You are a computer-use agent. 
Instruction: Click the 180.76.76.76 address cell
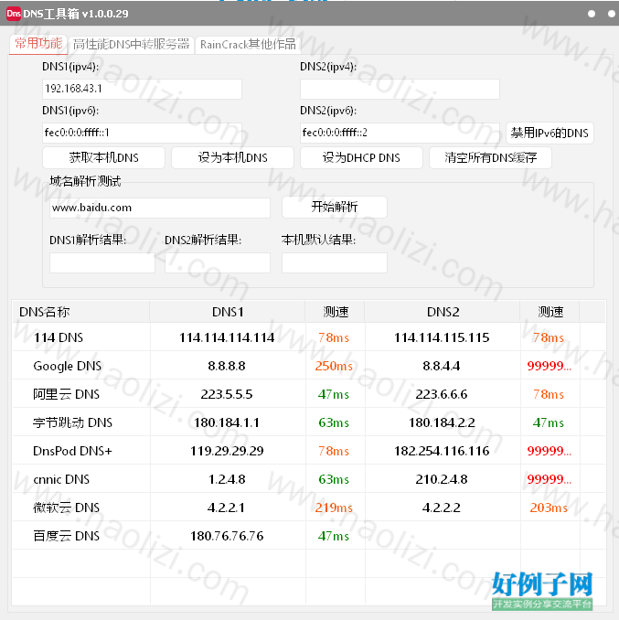pos(227,536)
